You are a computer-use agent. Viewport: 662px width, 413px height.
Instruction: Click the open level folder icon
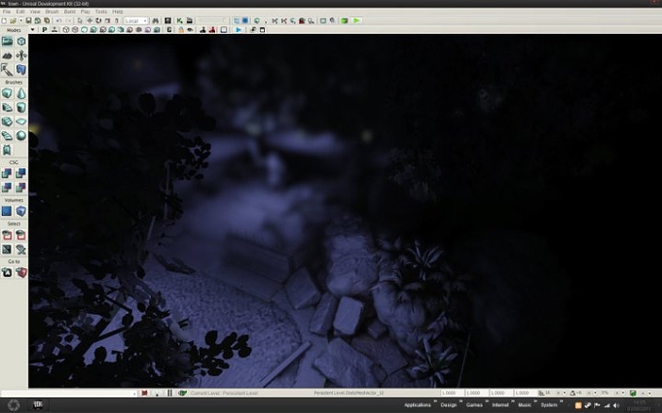[13, 20]
